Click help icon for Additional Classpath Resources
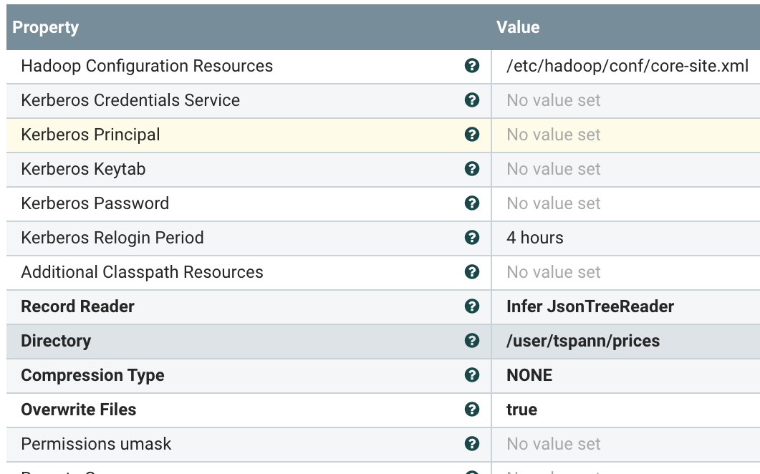 pos(472,272)
